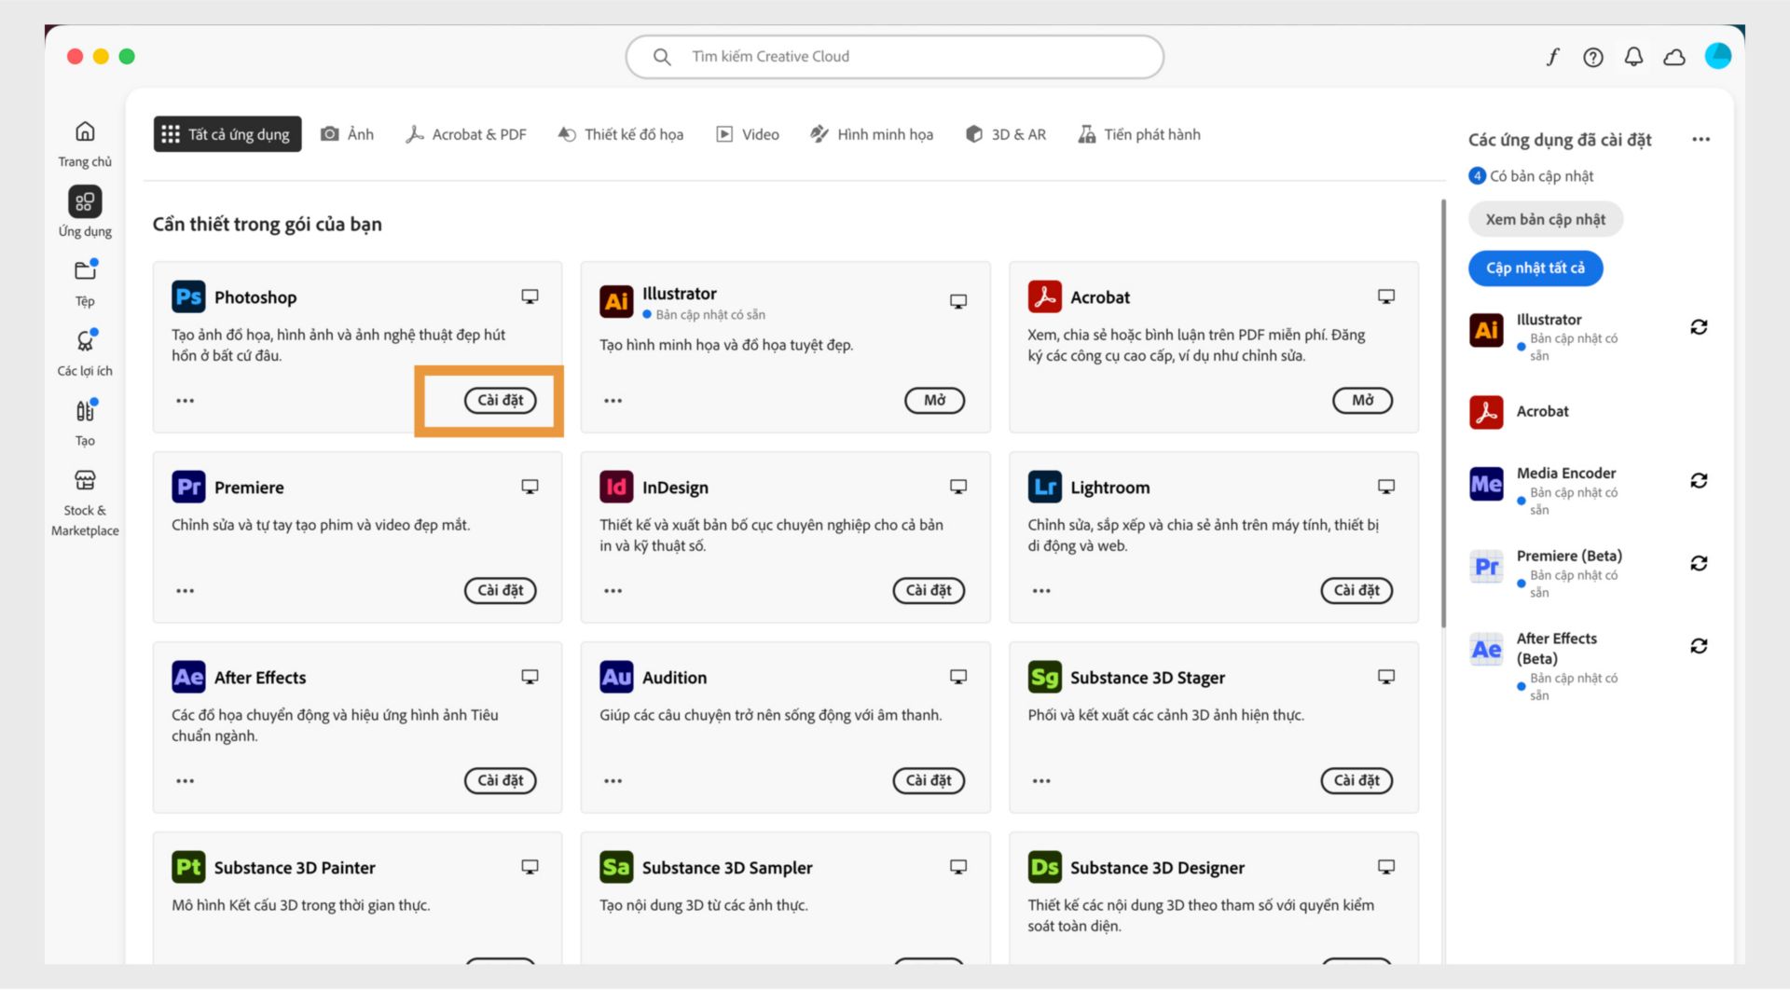
Task: Click desktop platform icon on Lightroom card
Action: tap(1386, 487)
